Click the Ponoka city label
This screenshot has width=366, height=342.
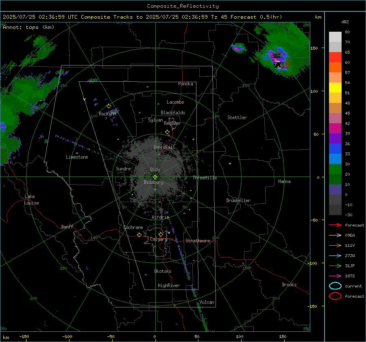pos(185,84)
